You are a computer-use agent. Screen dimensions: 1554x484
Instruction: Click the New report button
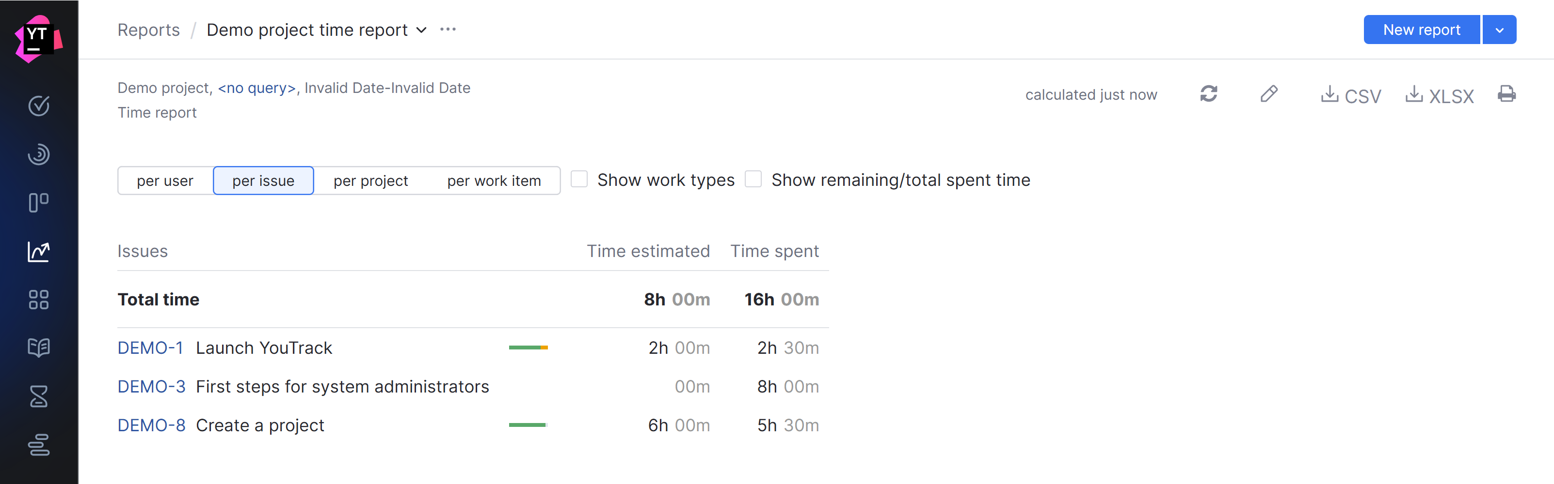(1421, 30)
